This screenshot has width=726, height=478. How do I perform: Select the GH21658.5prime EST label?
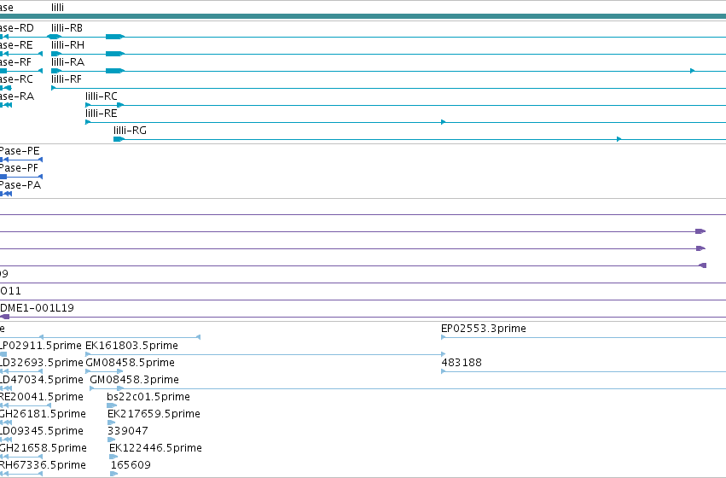click(x=43, y=448)
